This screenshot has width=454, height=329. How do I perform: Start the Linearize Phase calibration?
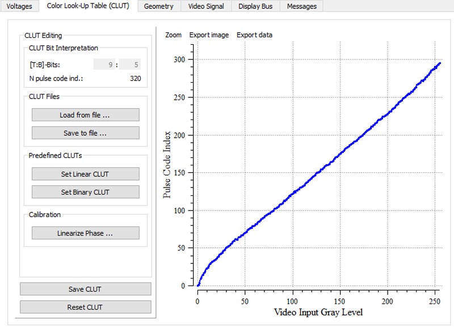point(86,233)
